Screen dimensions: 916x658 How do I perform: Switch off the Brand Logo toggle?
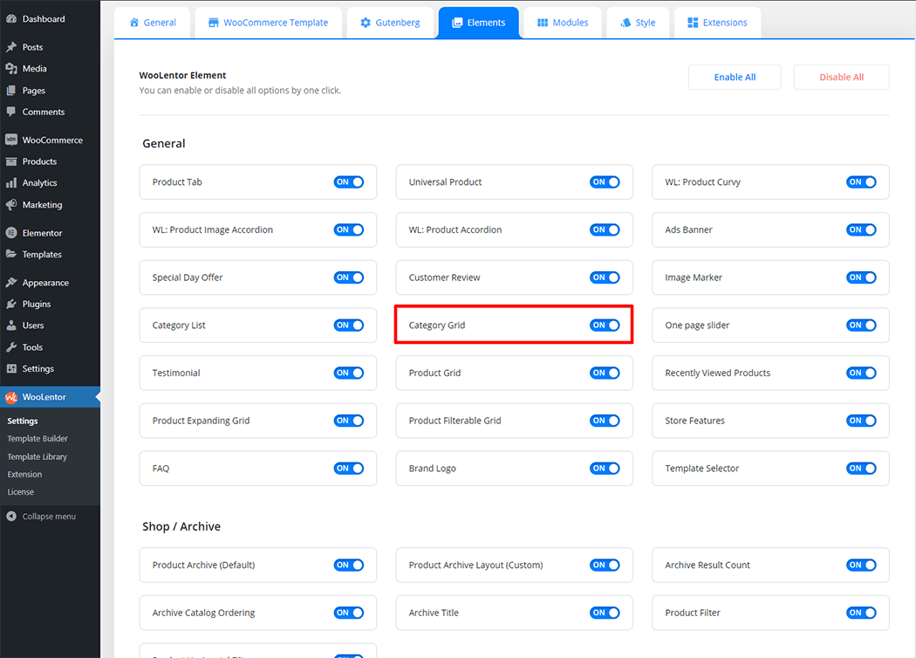click(605, 469)
